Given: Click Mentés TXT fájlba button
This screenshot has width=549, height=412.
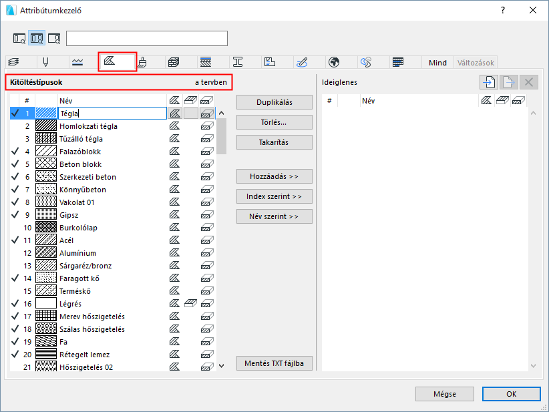Looking at the screenshot, I should 274,363.
